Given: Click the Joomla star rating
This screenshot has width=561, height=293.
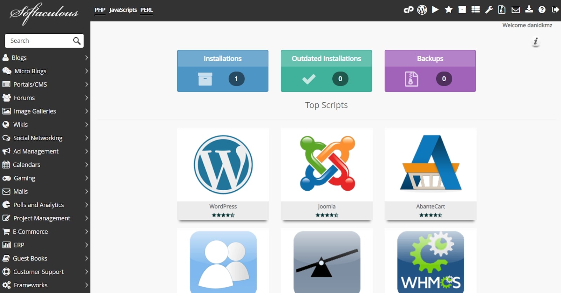Looking at the screenshot, I should (327, 215).
